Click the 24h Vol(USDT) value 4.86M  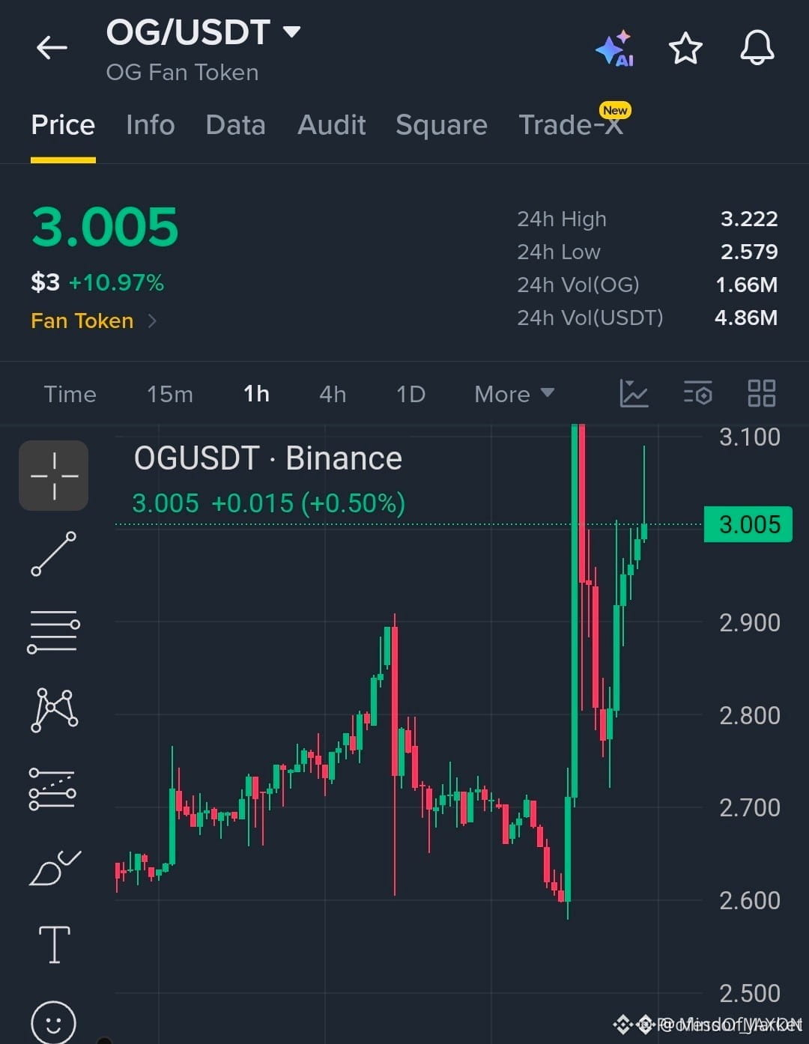[x=746, y=318]
